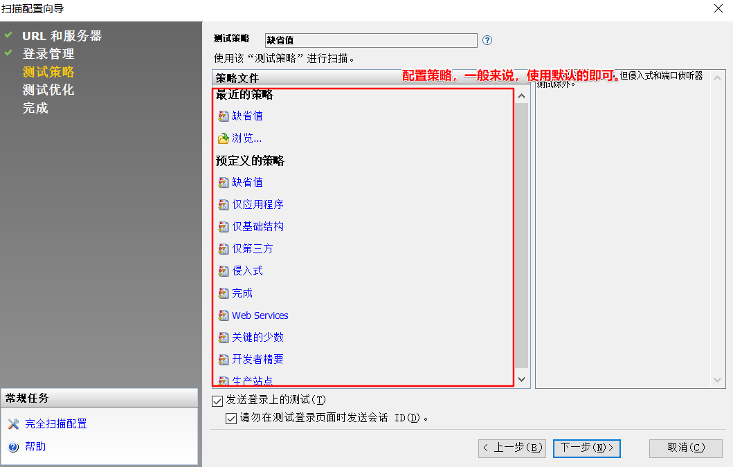Click the 测试策略 text field showing 缺省值
This screenshot has height=467, width=733.
pos(371,40)
